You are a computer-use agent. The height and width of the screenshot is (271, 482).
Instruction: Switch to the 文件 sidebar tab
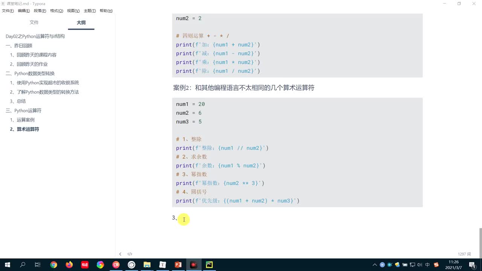(34, 23)
